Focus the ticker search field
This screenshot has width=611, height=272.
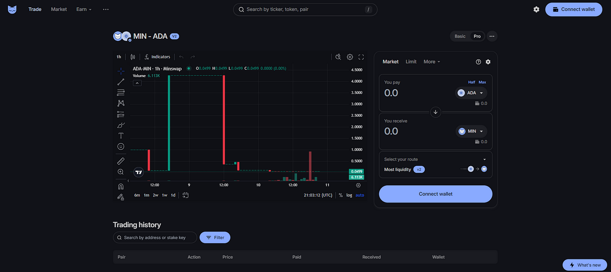(x=305, y=9)
